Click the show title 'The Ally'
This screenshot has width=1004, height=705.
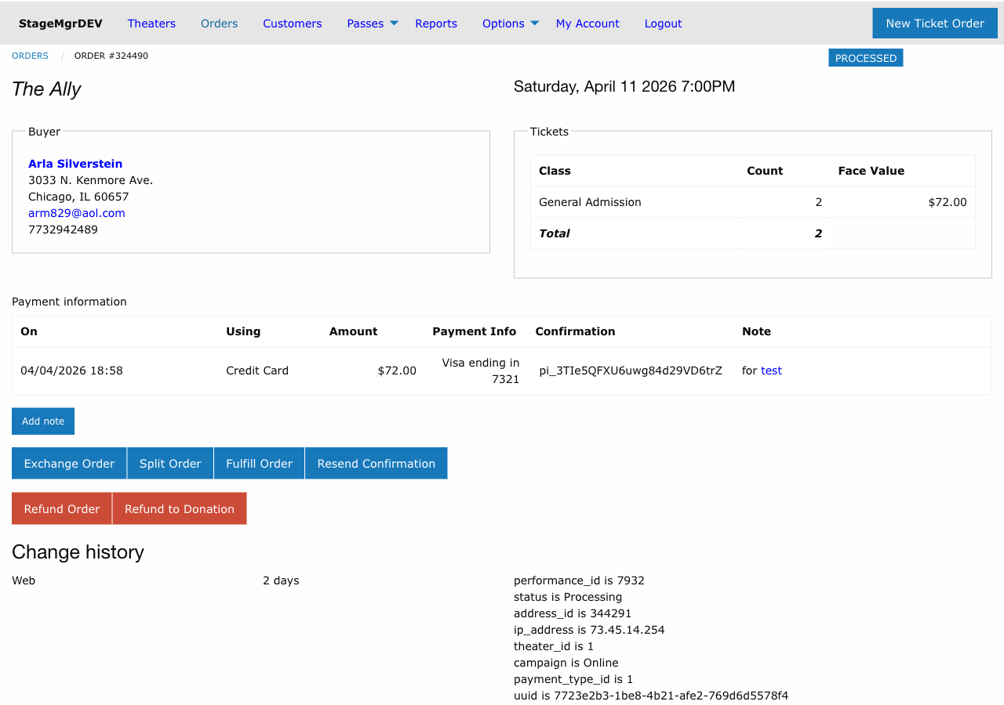pyautogui.click(x=46, y=89)
